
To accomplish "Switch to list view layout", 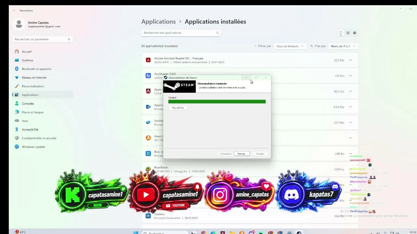I will point(341,33).
